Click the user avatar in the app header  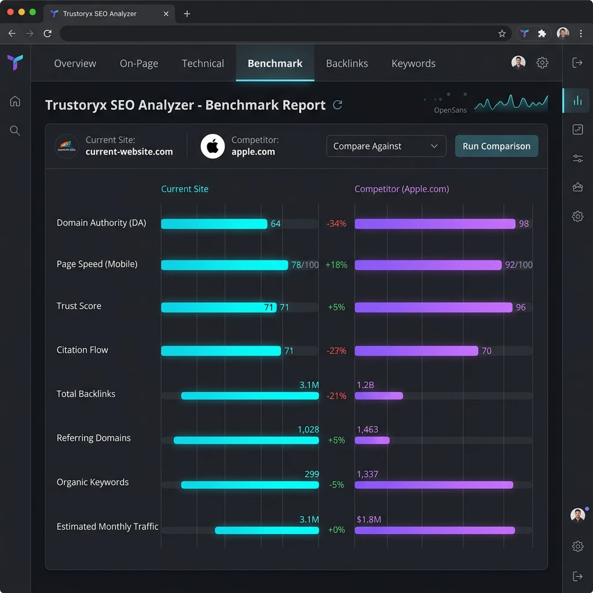[518, 63]
